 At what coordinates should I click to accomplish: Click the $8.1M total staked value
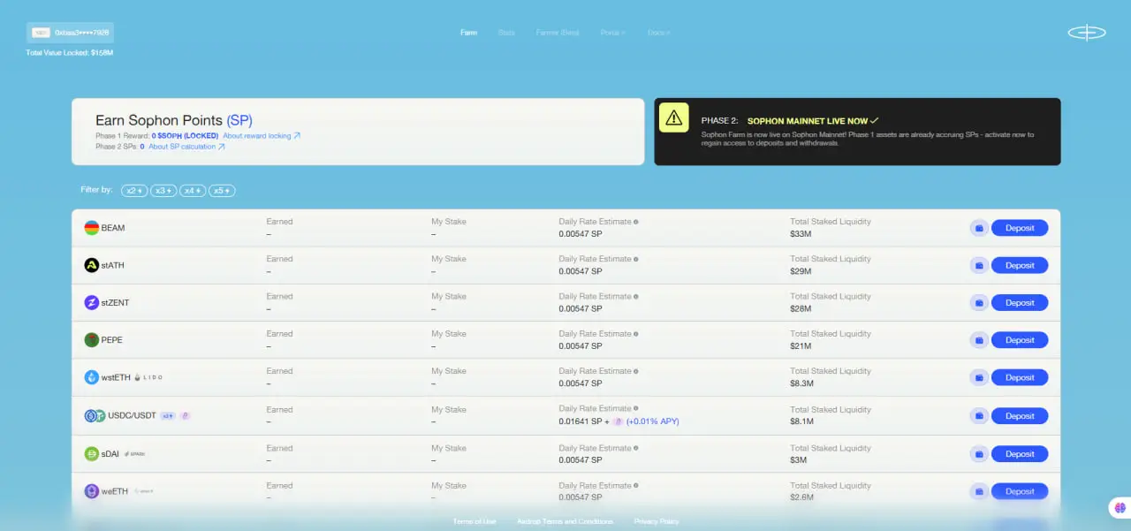point(803,421)
